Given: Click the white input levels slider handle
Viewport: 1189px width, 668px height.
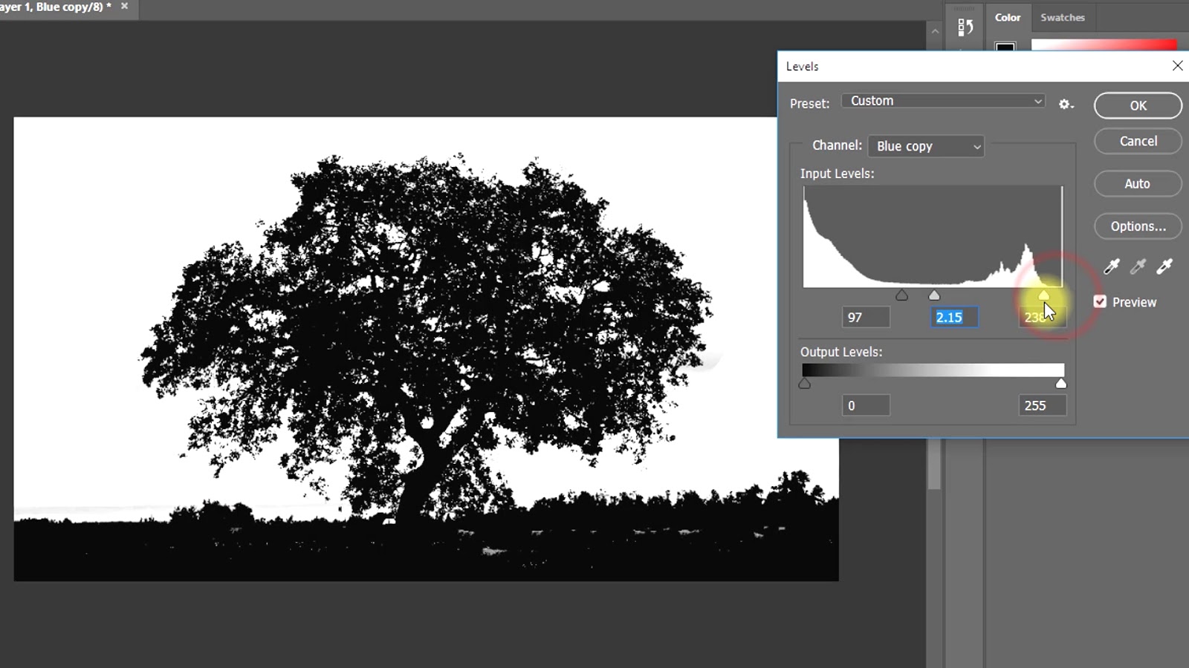Looking at the screenshot, I should coord(1044,295).
